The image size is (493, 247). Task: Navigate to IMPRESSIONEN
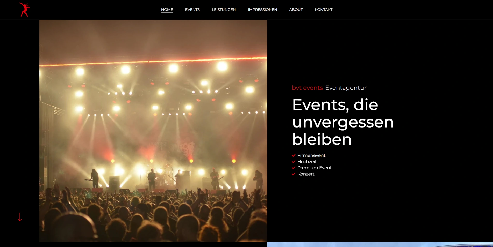[262, 10]
